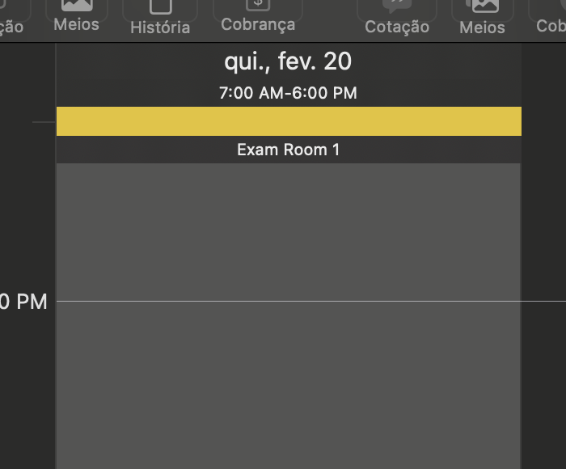This screenshot has height=469, width=566.
Task: Open Meios photos icon beside Cotação
Action: tap(482, 6)
